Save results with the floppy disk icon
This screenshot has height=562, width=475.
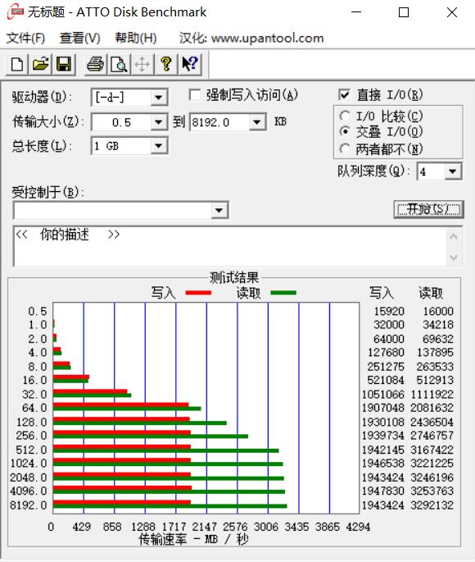click(x=64, y=65)
